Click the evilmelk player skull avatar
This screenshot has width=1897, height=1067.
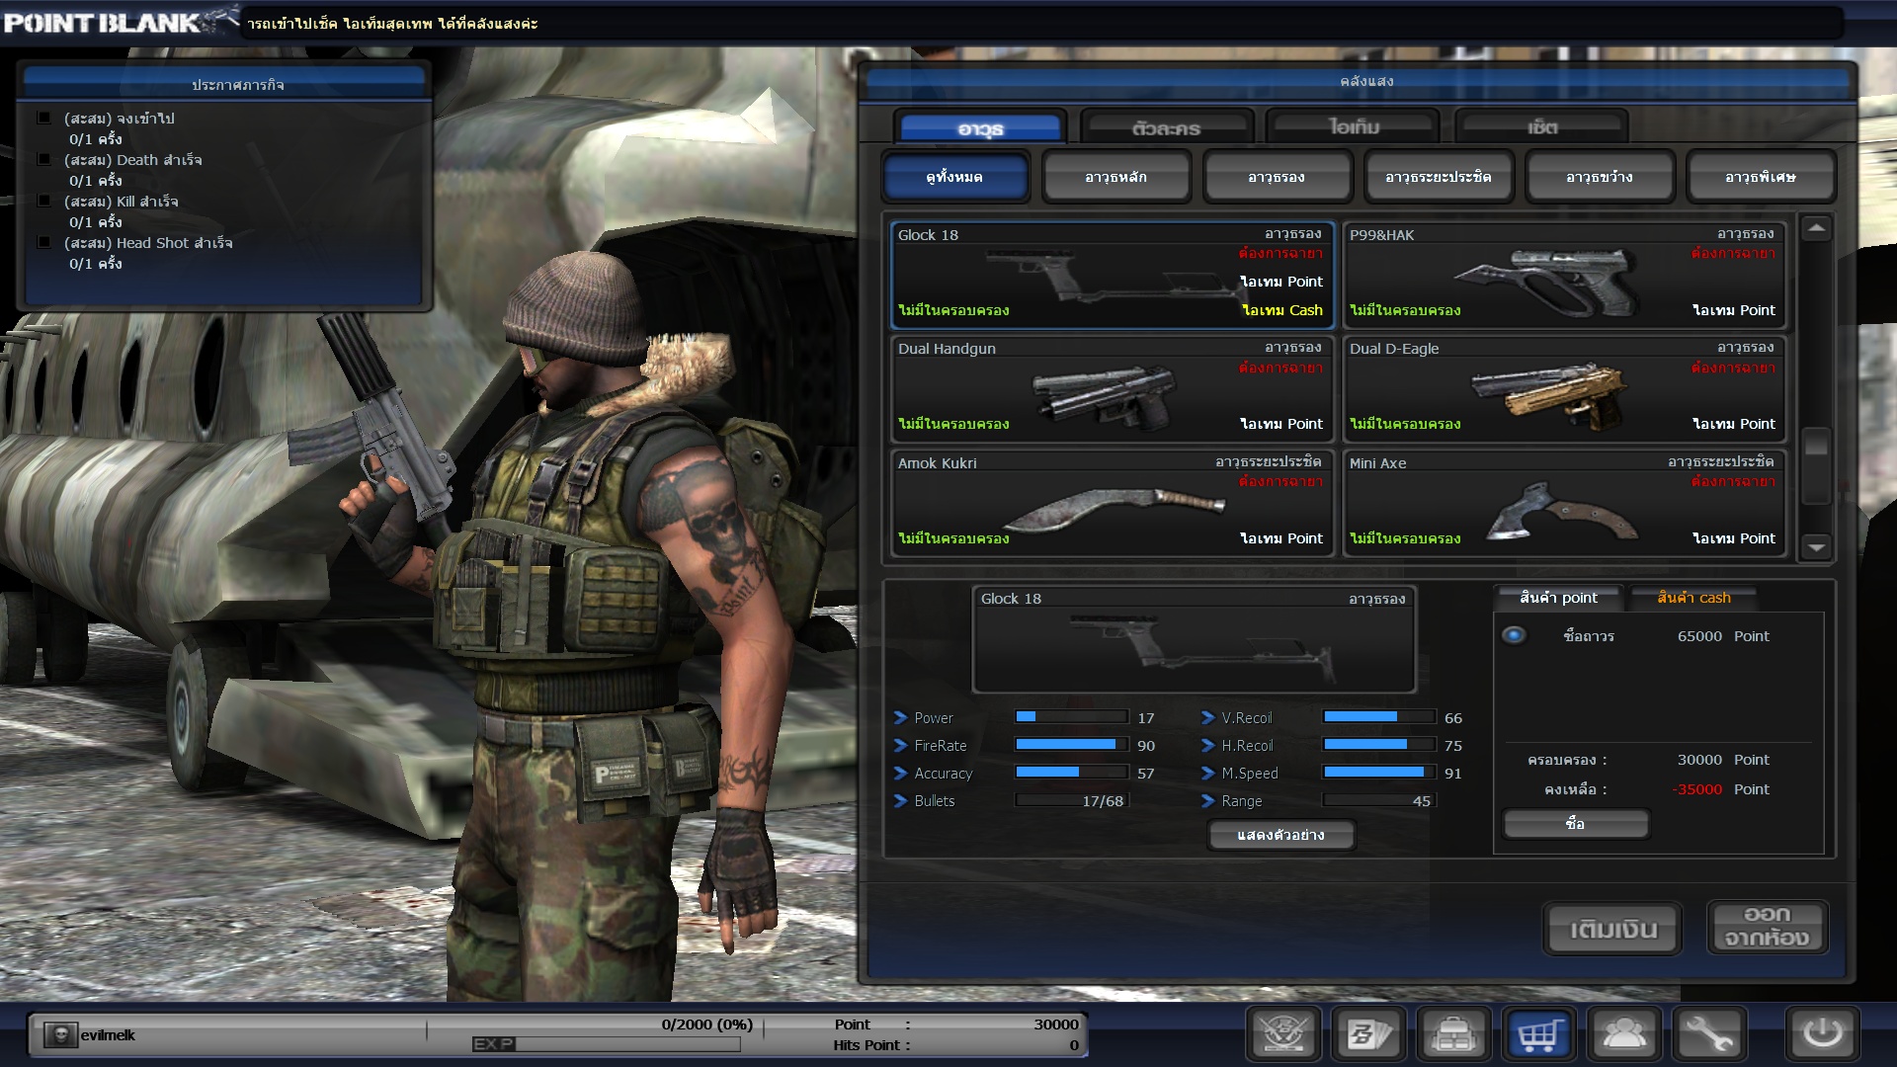click(60, 1034)
